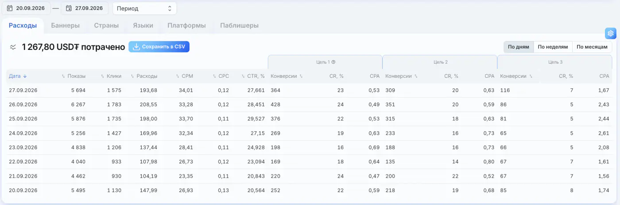Click the calendar icon beside 20.09.2026

pyautogui.click(x=10, y=8)
